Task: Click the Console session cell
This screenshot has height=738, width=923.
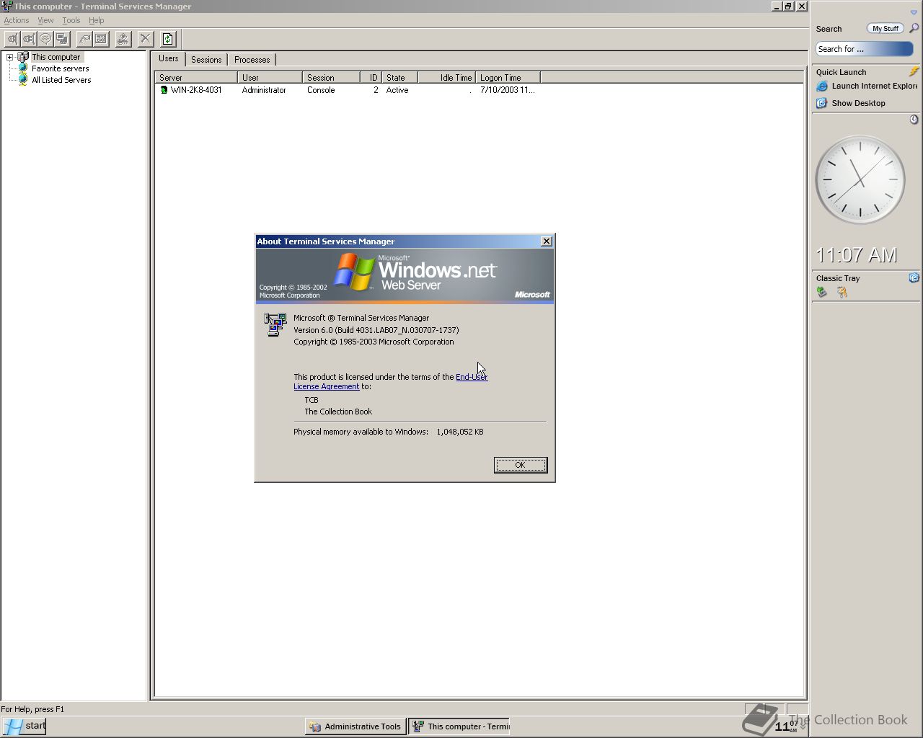Action: pyautogui.click(x=321, y=90)
